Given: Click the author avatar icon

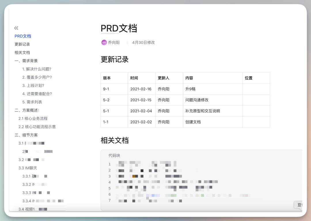Looking at the screenshot, I should tap(104, 43).
